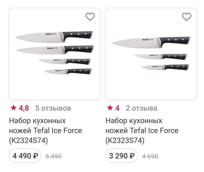Open the Tefal Ice Force (K2323S74) product title
The height and width of the screenshot is (172, 204).
(142, 130)
